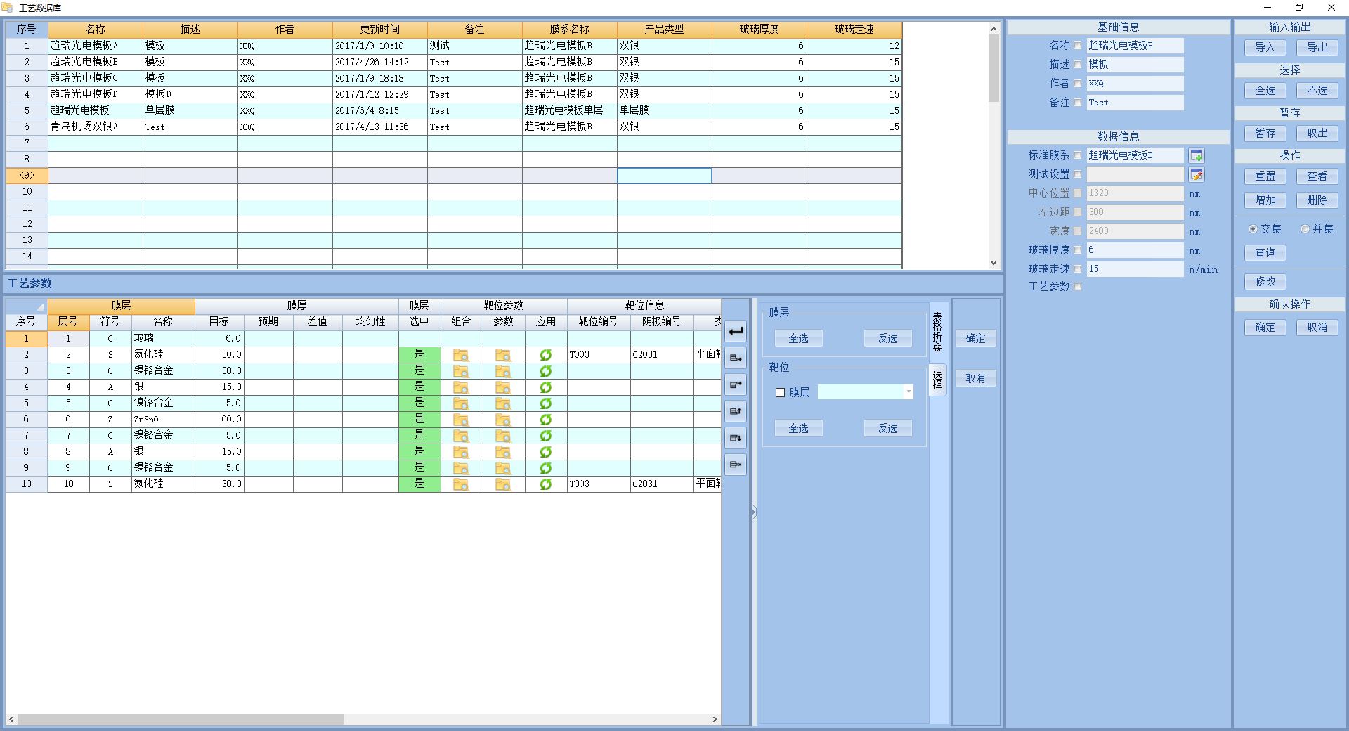Screen dimensions: 1349x731
Task: Enable the 膜层 checkbox under 靶位
Action: (x=780, y=393)
